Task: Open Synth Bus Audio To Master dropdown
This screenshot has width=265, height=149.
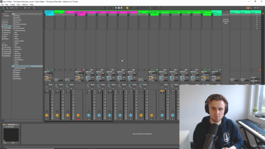Action: pos(59,81)
